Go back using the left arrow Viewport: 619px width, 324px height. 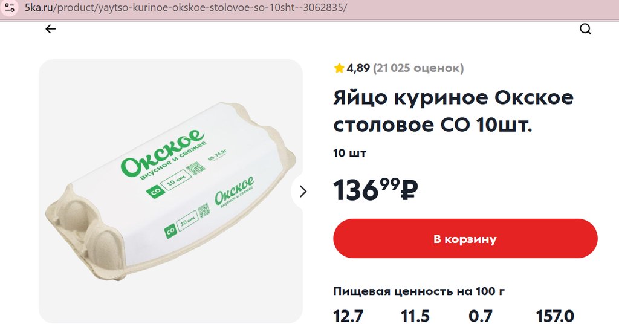pos(51,29)
